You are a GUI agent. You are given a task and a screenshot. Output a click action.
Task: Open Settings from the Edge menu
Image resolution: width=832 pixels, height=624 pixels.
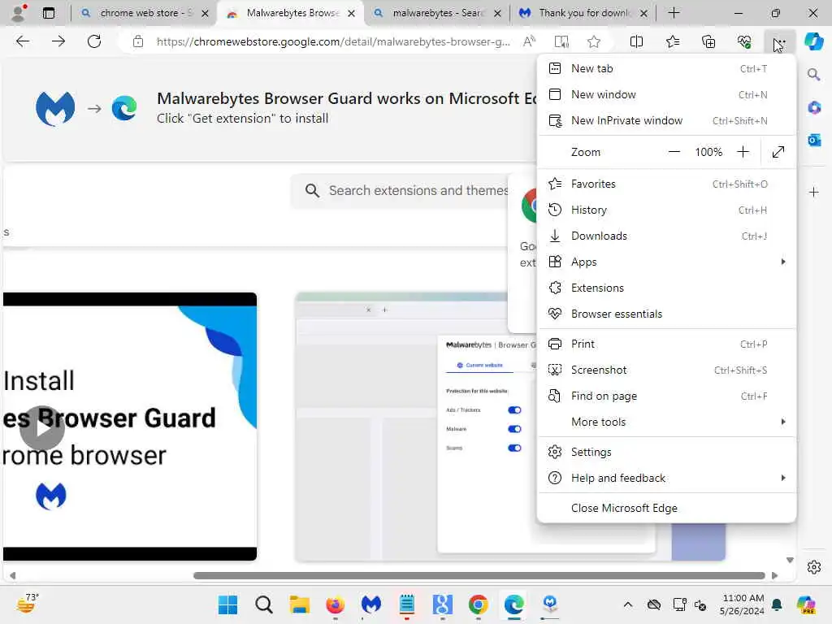pos(666,452)
